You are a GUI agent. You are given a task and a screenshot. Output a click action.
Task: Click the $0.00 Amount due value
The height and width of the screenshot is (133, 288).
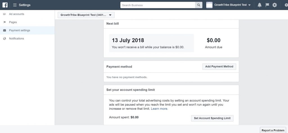(214, 40)
